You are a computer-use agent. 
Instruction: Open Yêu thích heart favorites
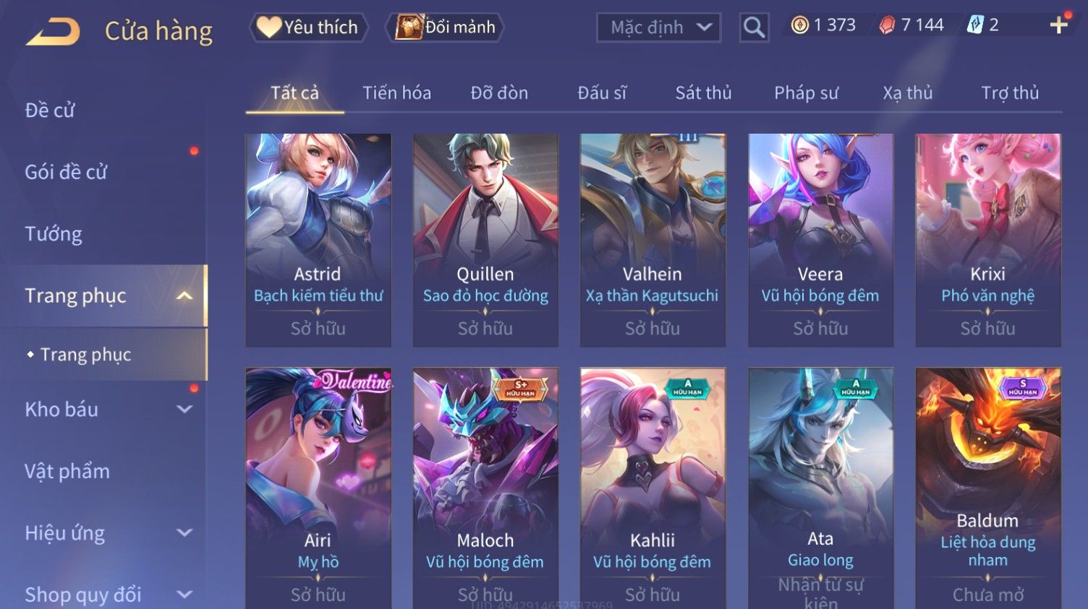308,27
